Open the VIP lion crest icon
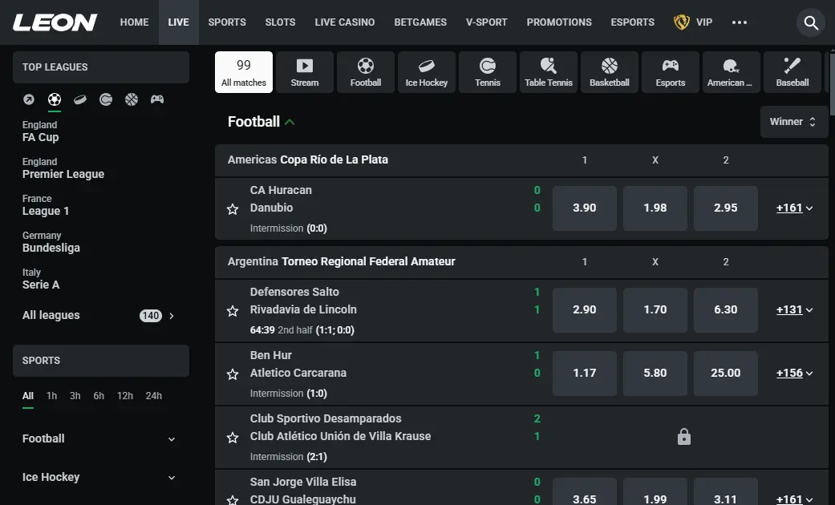This screenshot has height=505, width=835. (682, 22)
